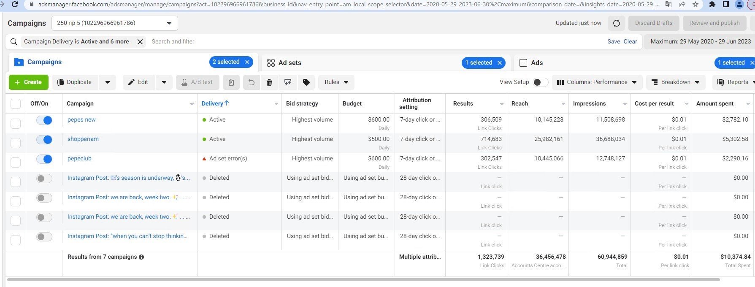Viewport: 755px width, 287px height.
Task: Enable the View Setup toggle
Action: coord(541,82)
